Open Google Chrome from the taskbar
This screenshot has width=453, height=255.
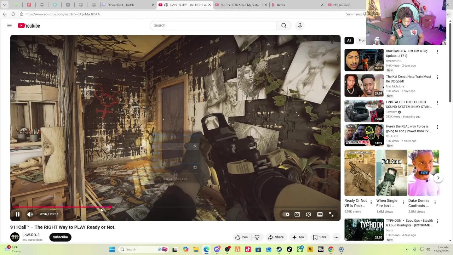331,250
